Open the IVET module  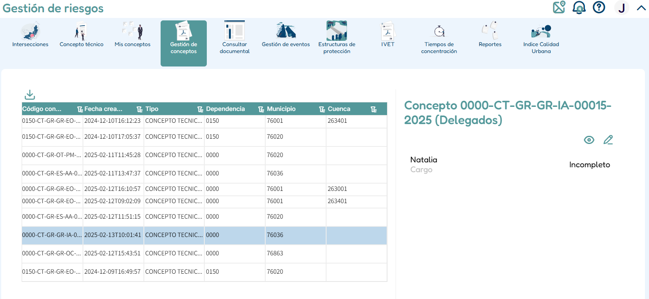click(x=388, y=35)
